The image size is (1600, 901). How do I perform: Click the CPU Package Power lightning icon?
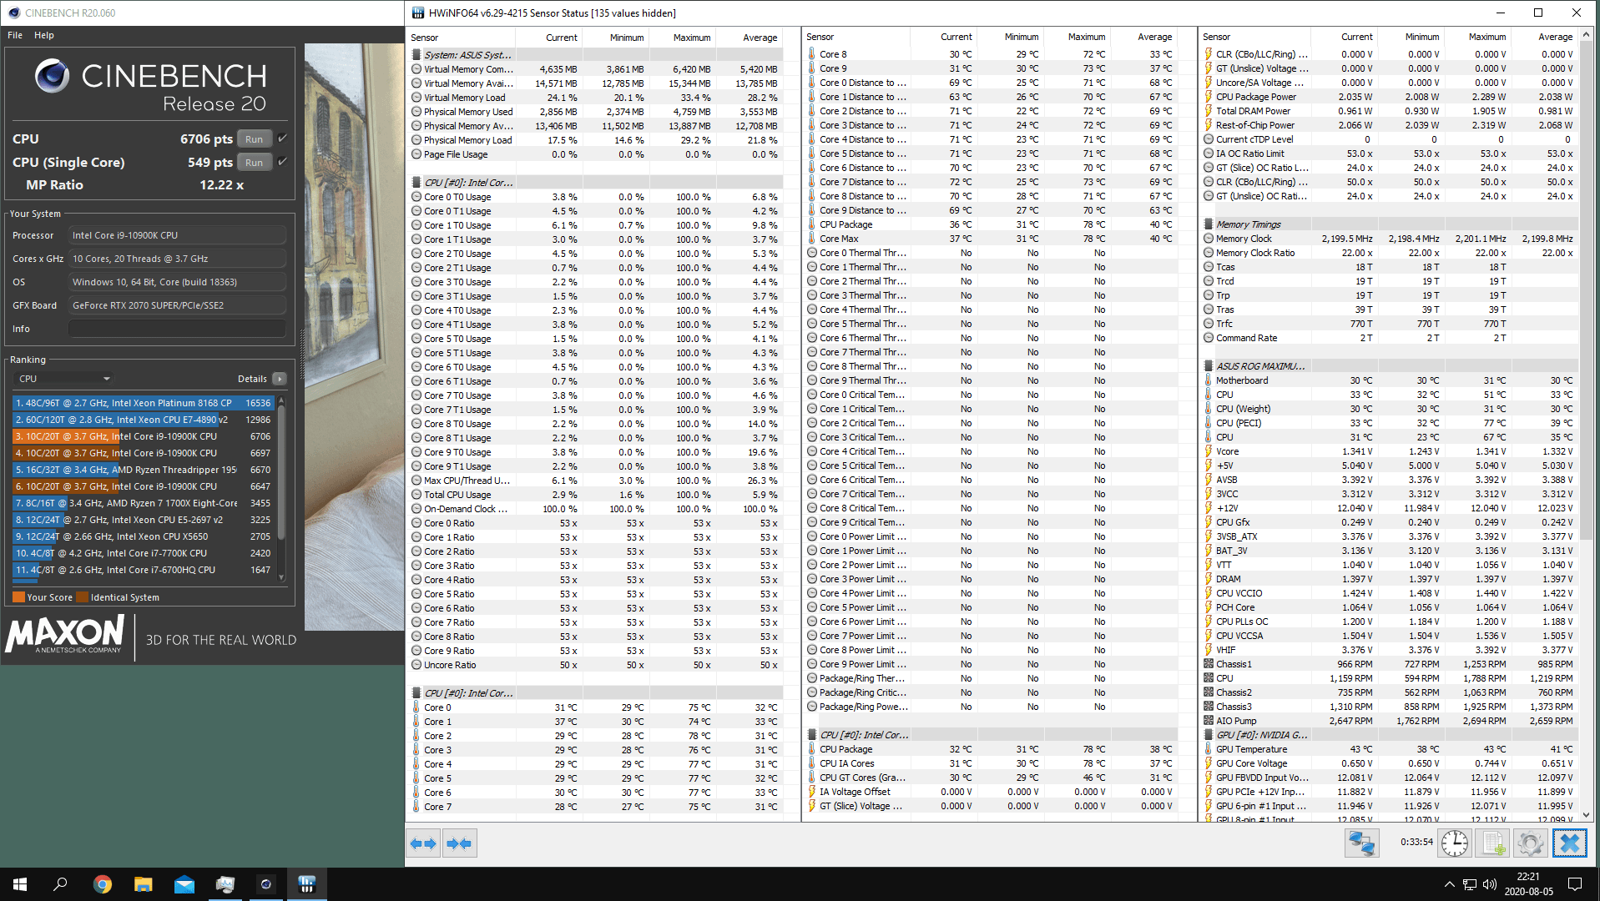point(1209,97)
